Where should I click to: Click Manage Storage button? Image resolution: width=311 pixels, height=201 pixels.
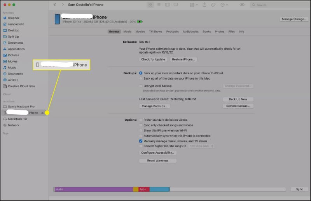coord(294,19)
